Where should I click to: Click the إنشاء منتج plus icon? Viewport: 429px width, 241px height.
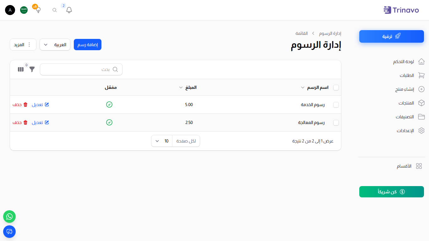pyautogui.click(x=421, y=89)
